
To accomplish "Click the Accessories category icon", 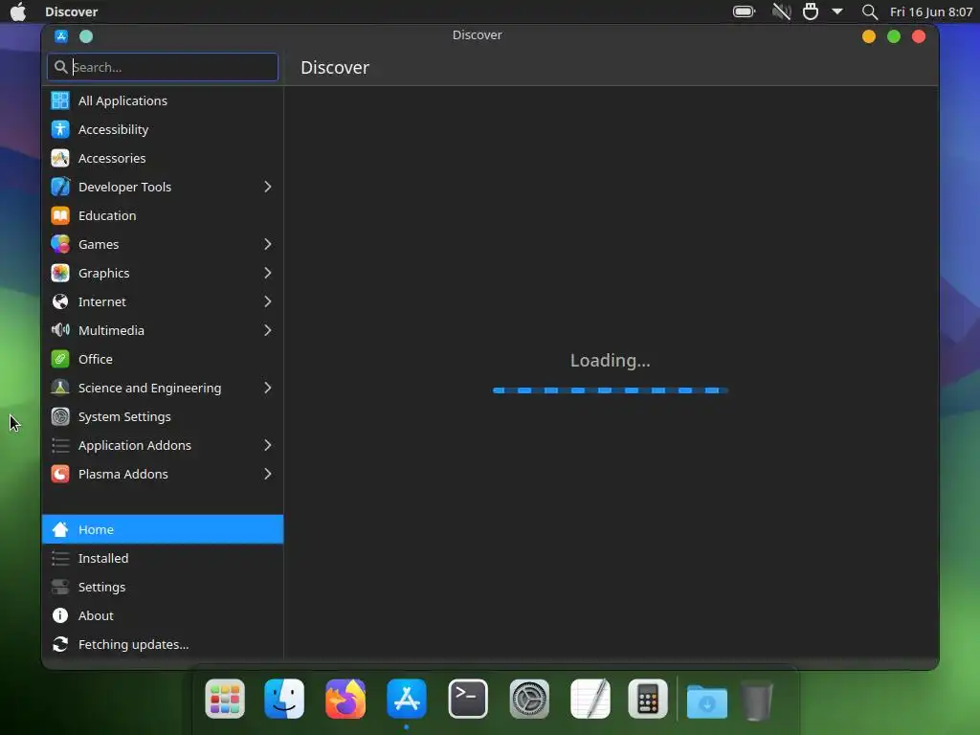I will click(60, 158).
